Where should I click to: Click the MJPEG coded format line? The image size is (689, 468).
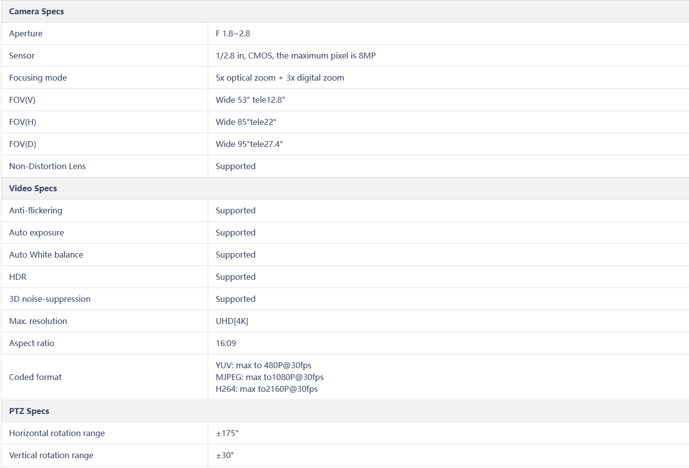click(x=270, y=377)
